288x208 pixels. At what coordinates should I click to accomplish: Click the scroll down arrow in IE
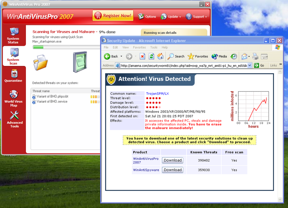pyautogui.click(x=280, y=199)
